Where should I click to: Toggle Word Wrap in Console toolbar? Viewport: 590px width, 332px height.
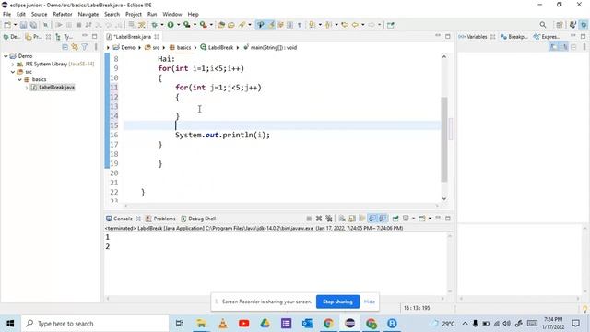coord(362,219)
